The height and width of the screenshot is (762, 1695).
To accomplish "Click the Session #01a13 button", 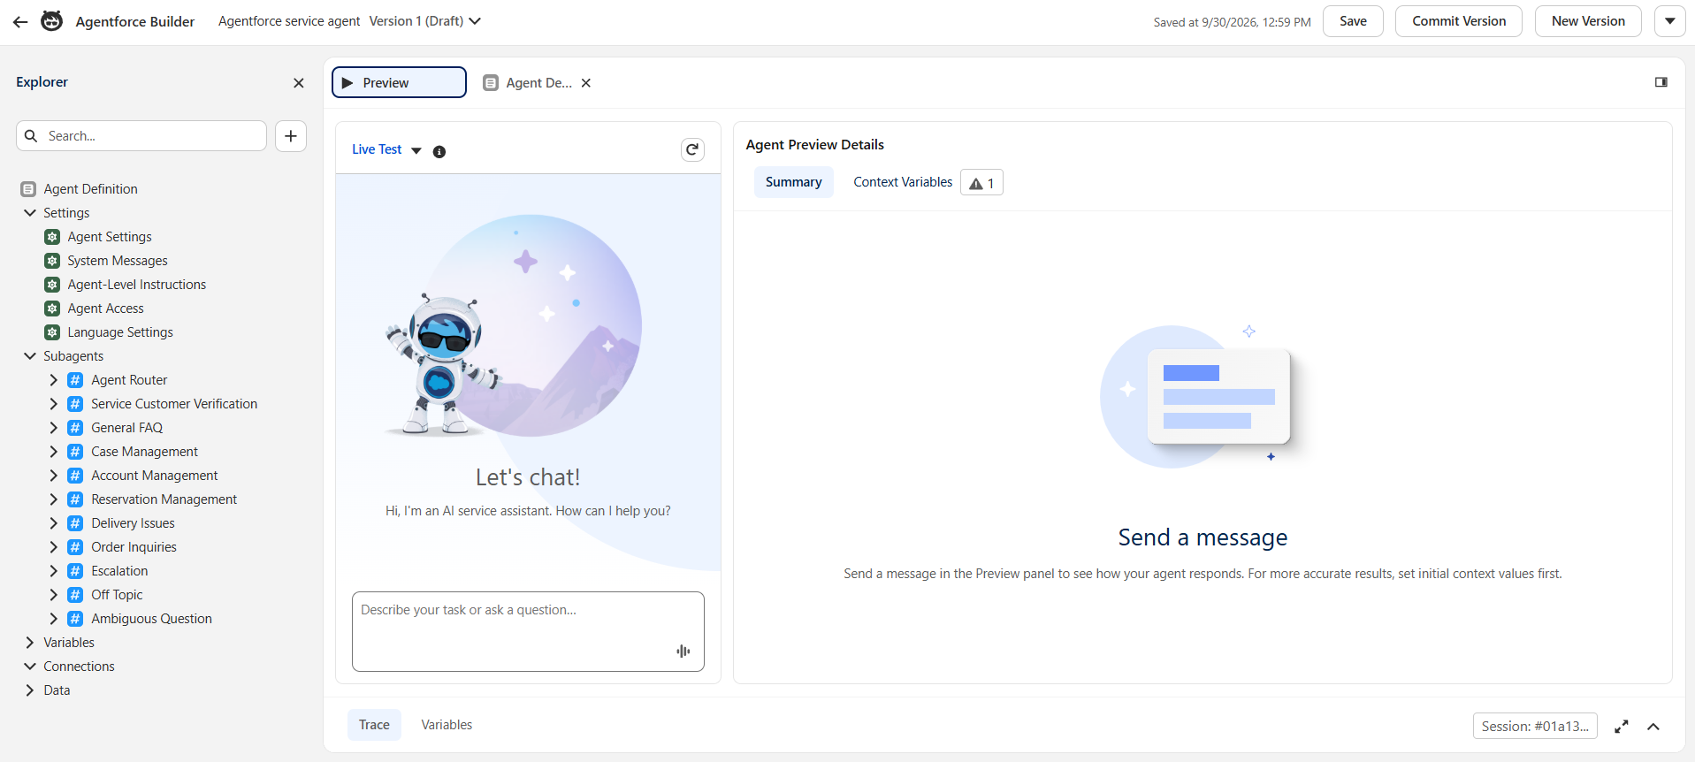I will pos(1535,726).
